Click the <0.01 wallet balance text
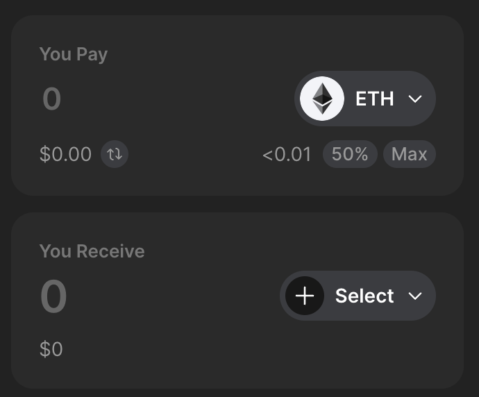Screen dimensions: 479x397 (x=287, y=154)
